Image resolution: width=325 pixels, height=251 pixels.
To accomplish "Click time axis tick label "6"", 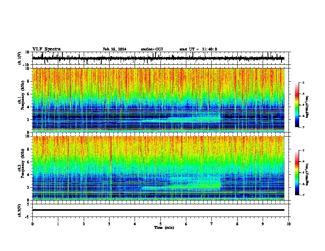I will (186, 224).
